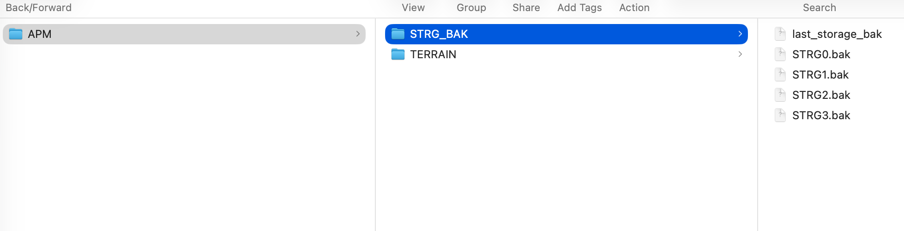904x231 pixels.
Task: Select the TERRAIN folder name
Action: tap(433, 55)
